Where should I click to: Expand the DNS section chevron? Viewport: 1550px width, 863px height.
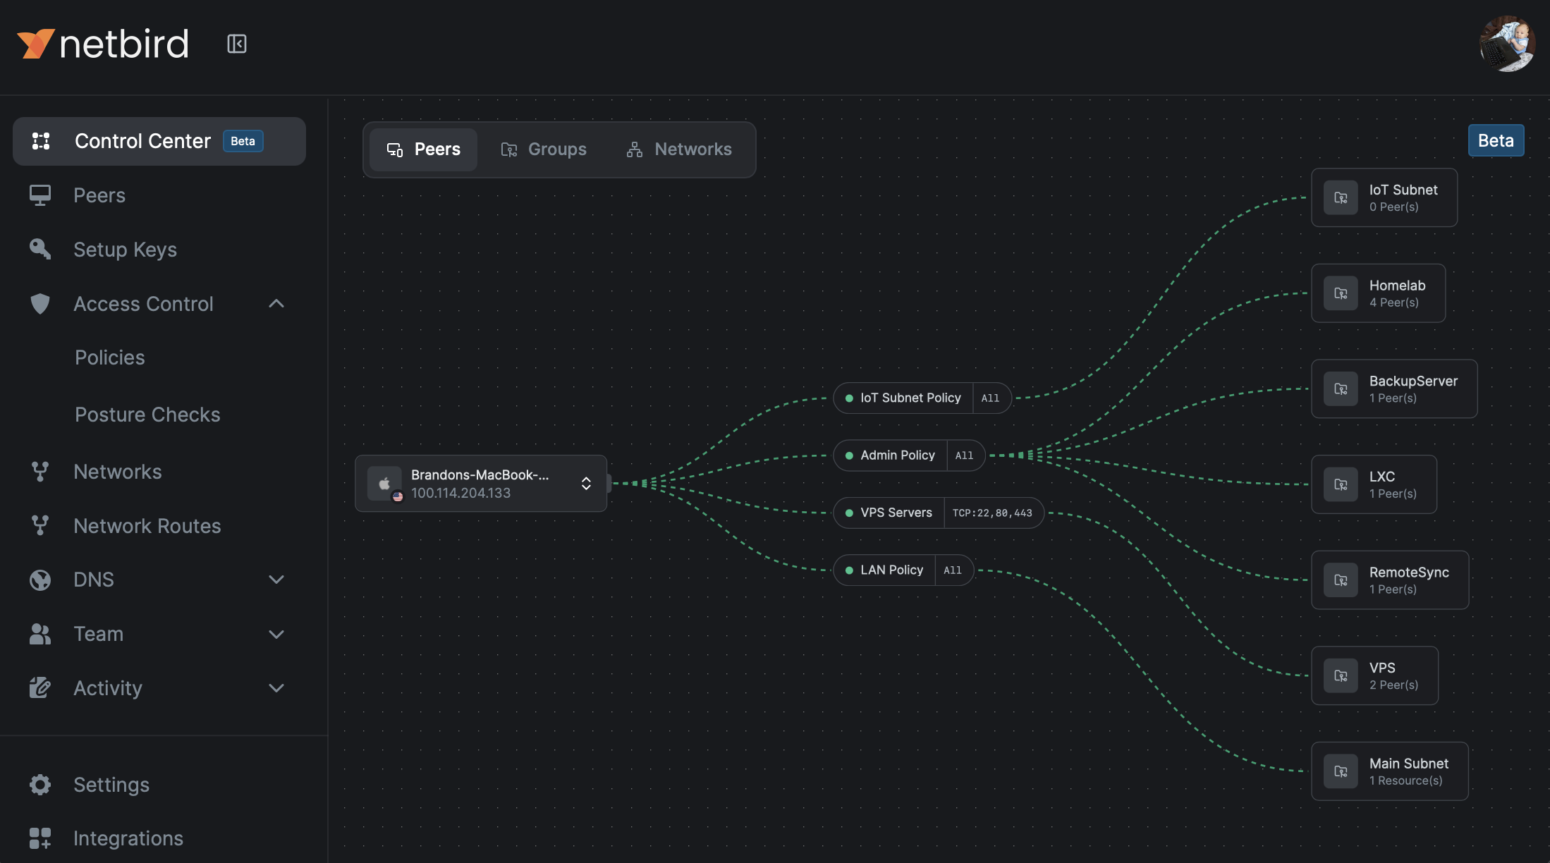[276, 580]
